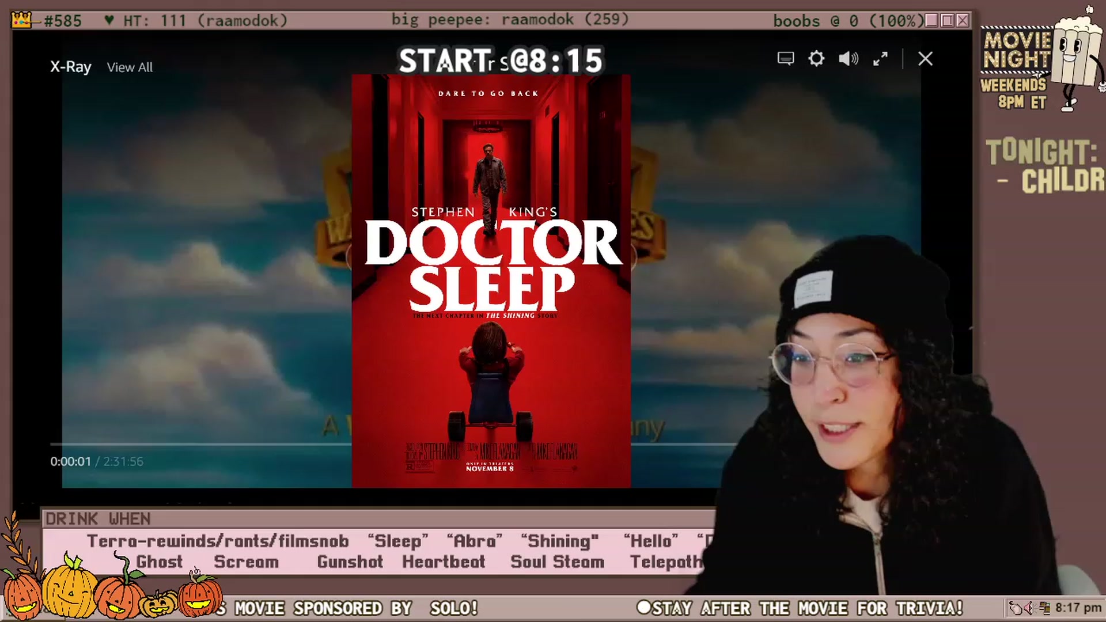Click the DRINK WHEN panel header
Viewport: 1106px width, 622px height.
click(x=98, y=519)
